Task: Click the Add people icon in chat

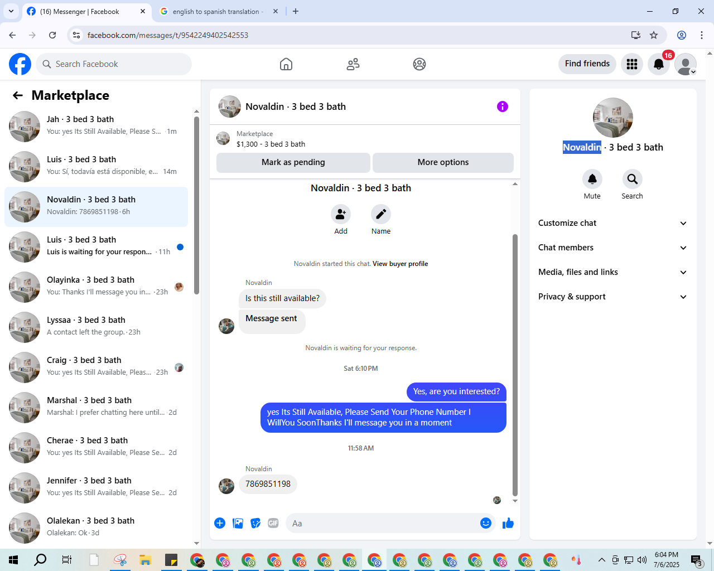Action: pyautogui.click(x=341, y=214)
